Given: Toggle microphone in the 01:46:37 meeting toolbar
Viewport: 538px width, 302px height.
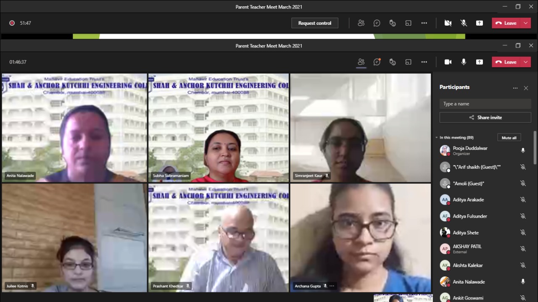Looking at the screenshot, I should click(x=464, y=62).
